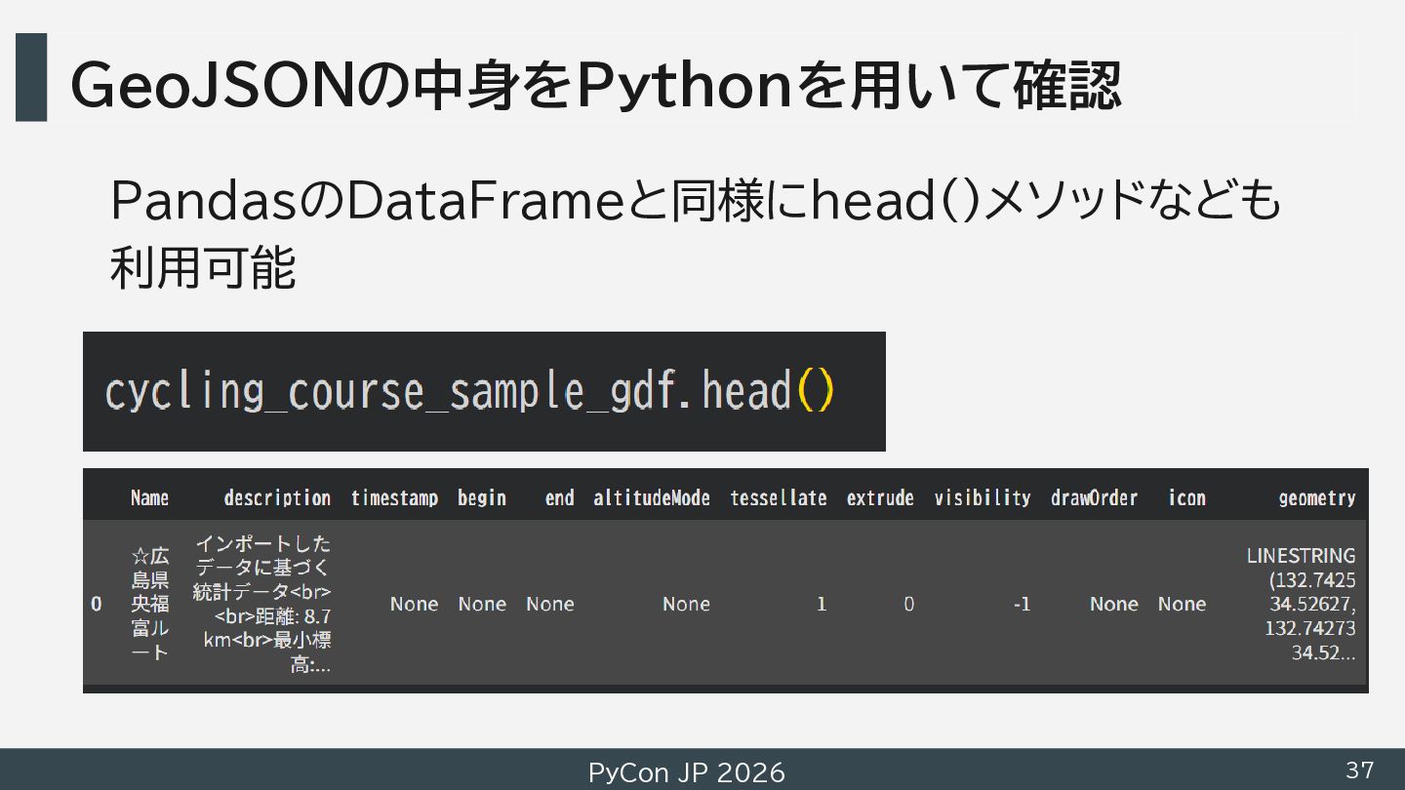Click the LINESTRING geometry cell
The height and width of the screenshot is (790, 1405).
click(x=1302, y=604)
